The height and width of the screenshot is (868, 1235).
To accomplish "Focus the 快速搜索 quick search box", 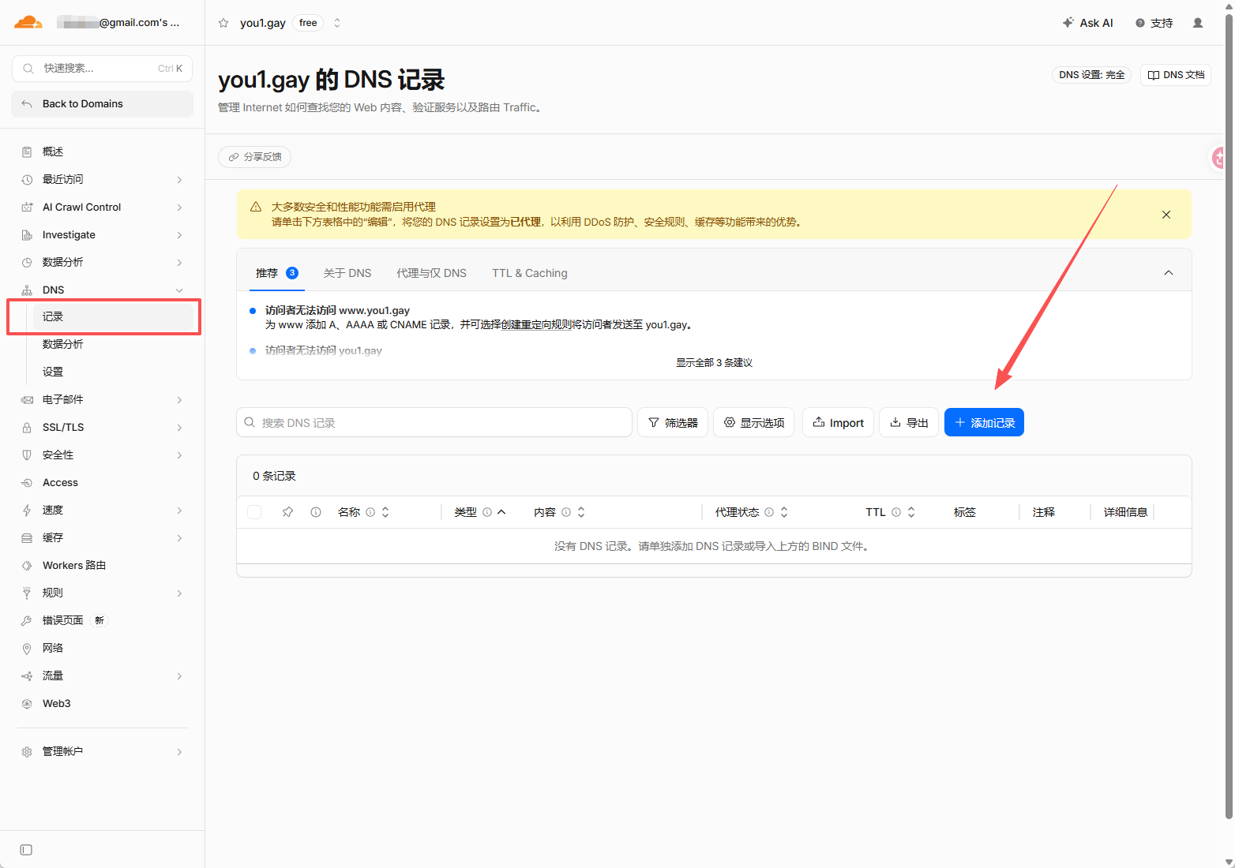I will tap(102, 69).
